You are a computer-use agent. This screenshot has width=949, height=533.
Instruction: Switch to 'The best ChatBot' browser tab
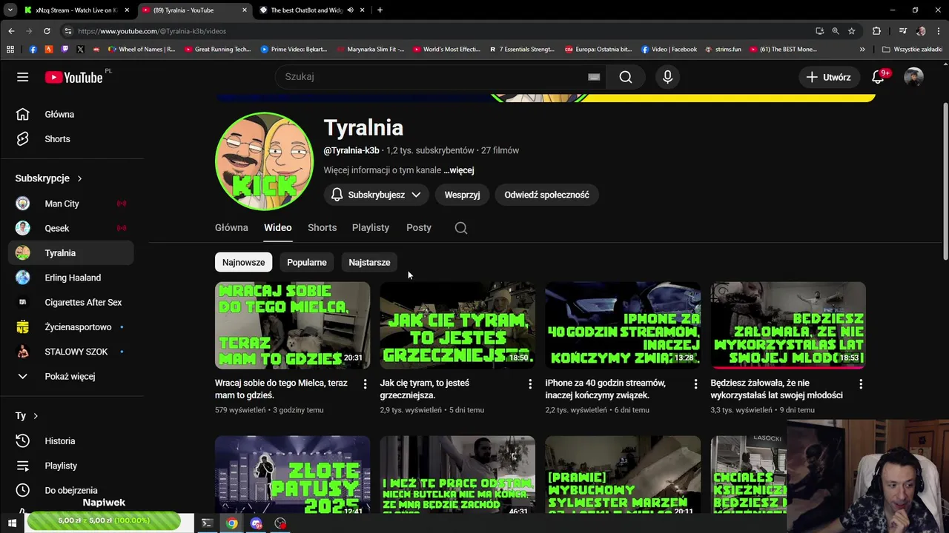point(306,10)
